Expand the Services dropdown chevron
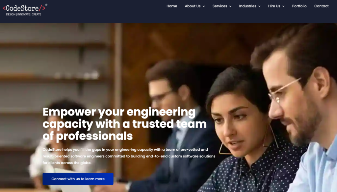Image resolution: width=337 pixels, height=192 pixels. coord(230,6)
